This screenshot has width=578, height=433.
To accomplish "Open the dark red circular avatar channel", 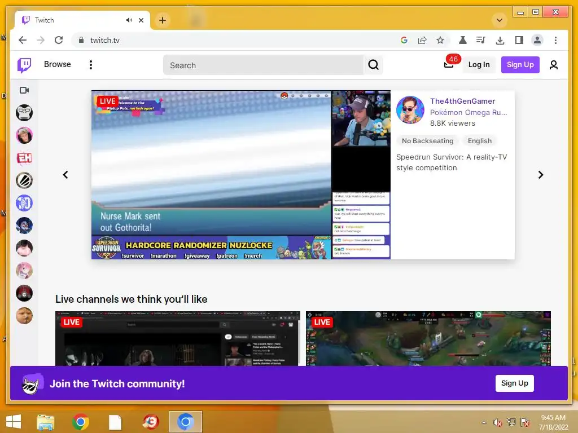I will pyautogui.click(x=24, y=293).
